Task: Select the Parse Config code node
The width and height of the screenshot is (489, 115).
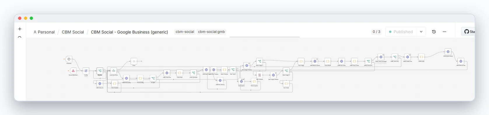Action: click(x=140, y=78)
